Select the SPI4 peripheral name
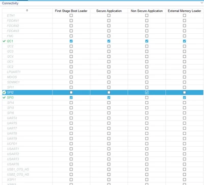Image resolution: width=204 pixels, height=185 pixels. [10, 103]
